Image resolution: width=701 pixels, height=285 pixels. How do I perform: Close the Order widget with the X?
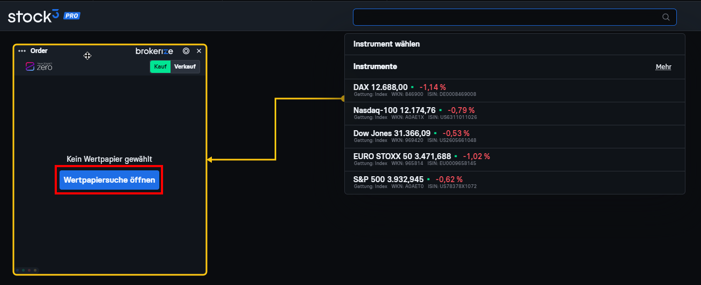[199, 51]
